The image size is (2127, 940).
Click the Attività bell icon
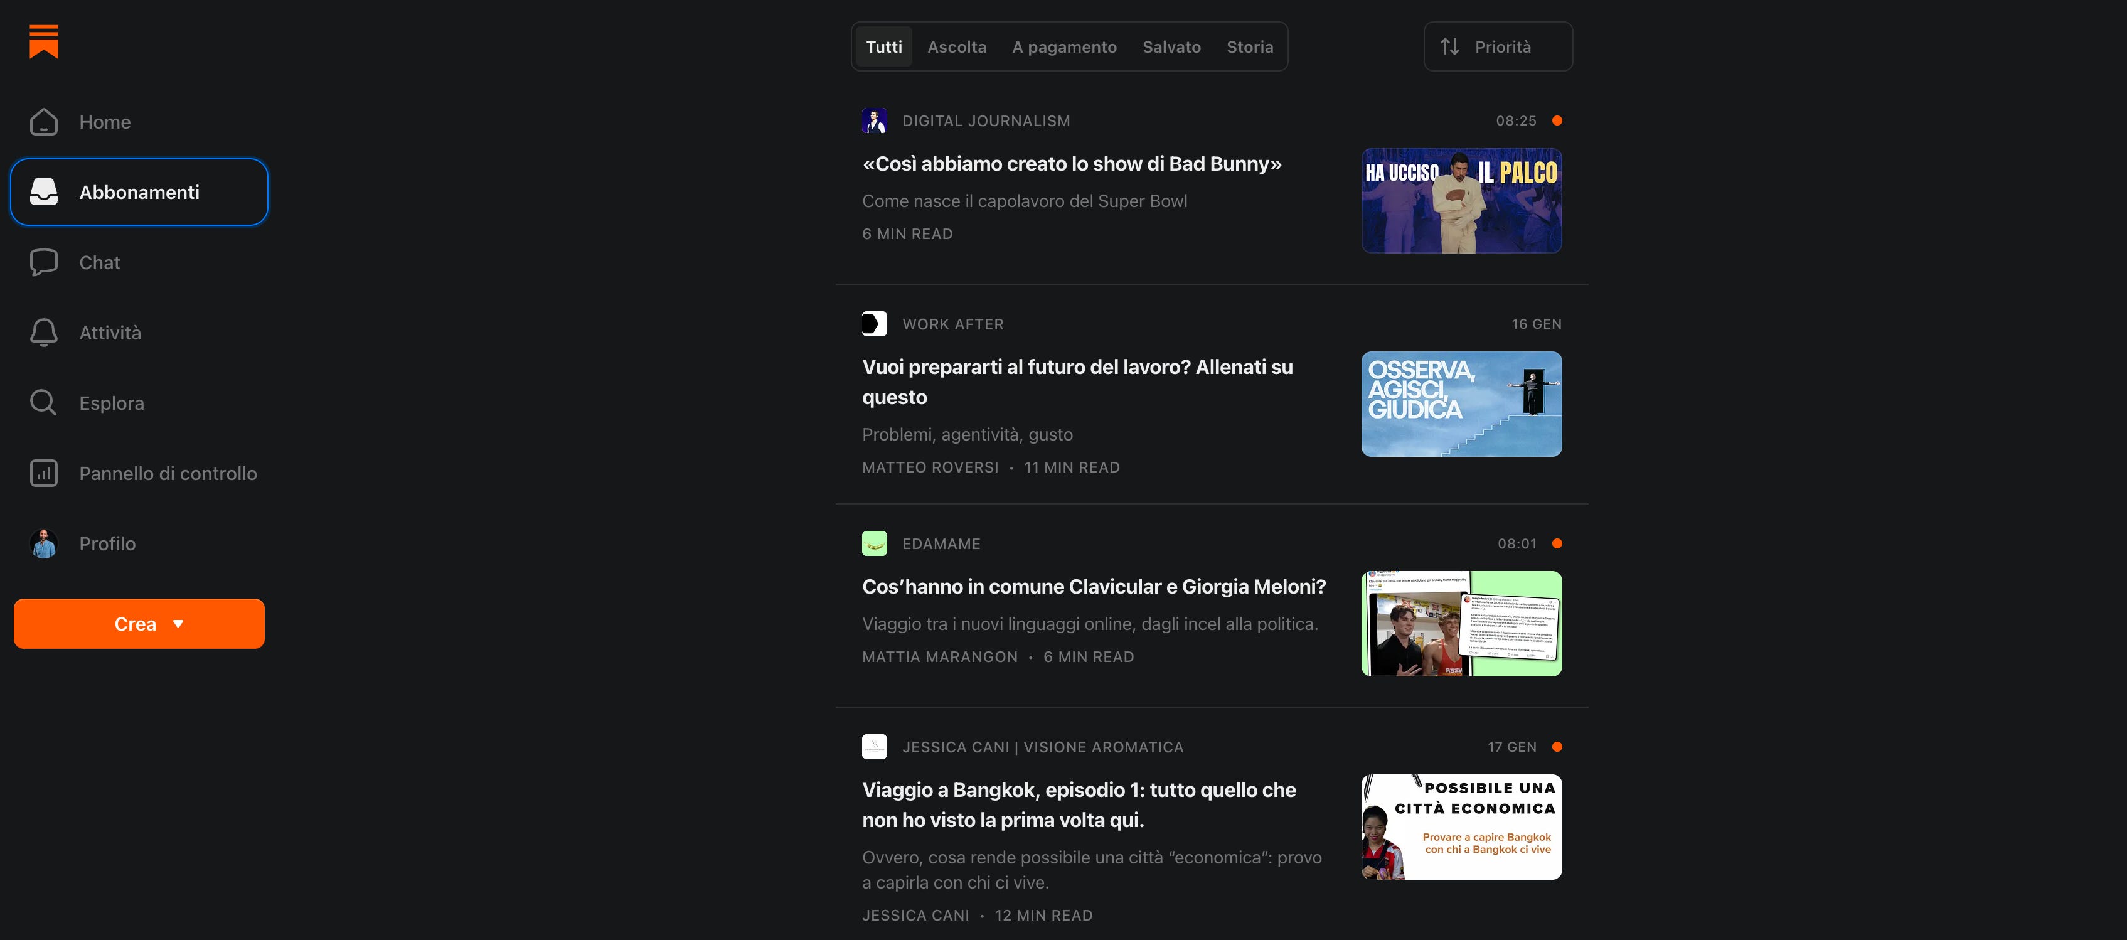point(44,332)
